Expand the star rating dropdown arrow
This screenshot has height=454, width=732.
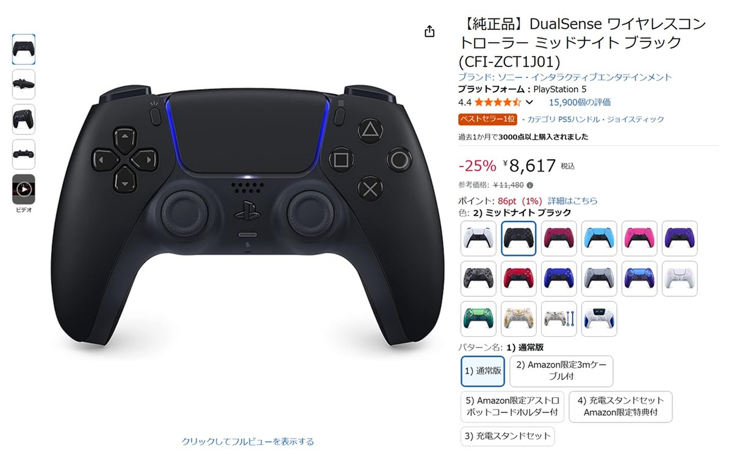[529, 103]
